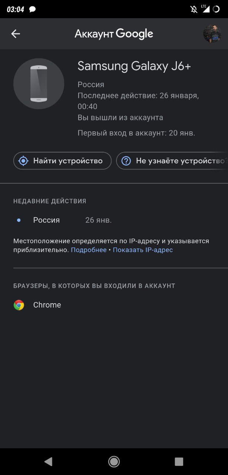
Task: Tap the "Аккаунт Google" header title
Action: (x=114, y=34)
